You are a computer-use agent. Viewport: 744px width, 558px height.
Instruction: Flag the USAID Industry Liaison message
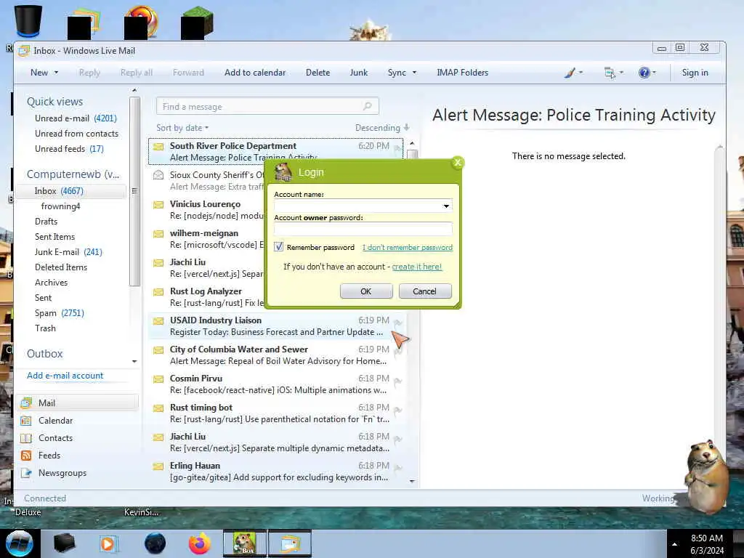(398, 322)
